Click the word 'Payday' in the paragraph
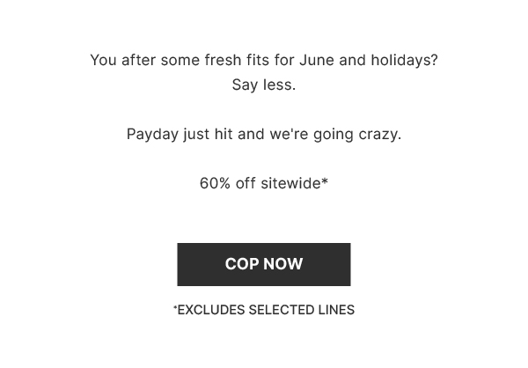 point(152,135)
